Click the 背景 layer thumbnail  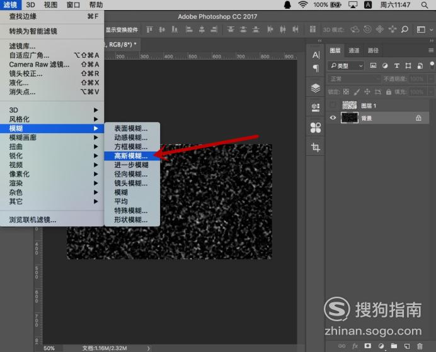tap(350, 118)
